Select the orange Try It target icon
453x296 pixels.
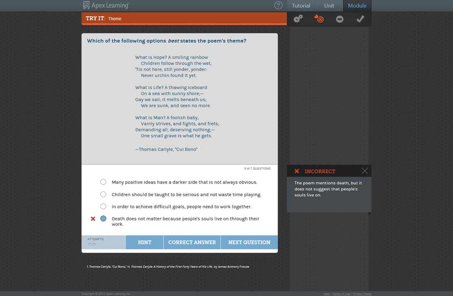pyautogui.click(x=318, y=19)
